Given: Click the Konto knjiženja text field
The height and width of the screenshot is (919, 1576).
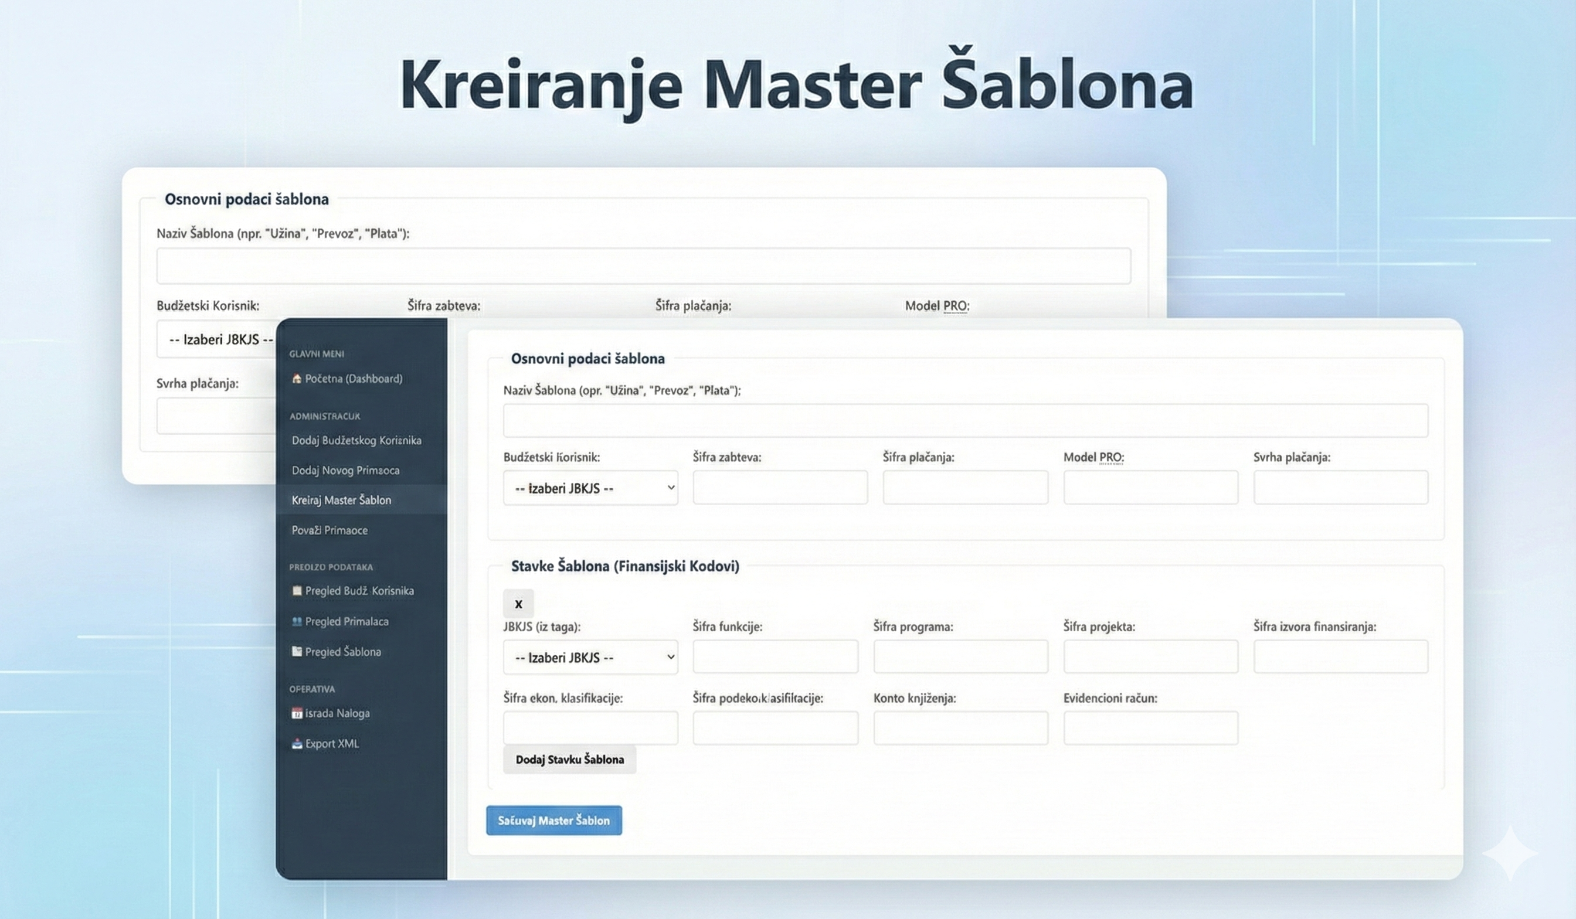Looking at the screenshot, I should pos(960,729).
